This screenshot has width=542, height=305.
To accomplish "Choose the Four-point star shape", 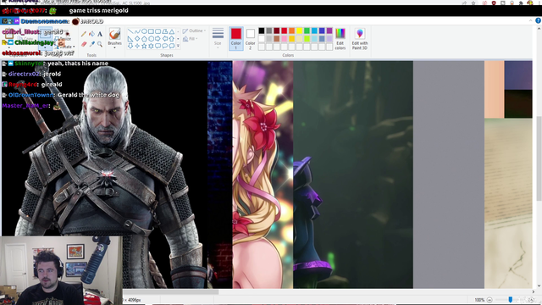I will point(137,46).
